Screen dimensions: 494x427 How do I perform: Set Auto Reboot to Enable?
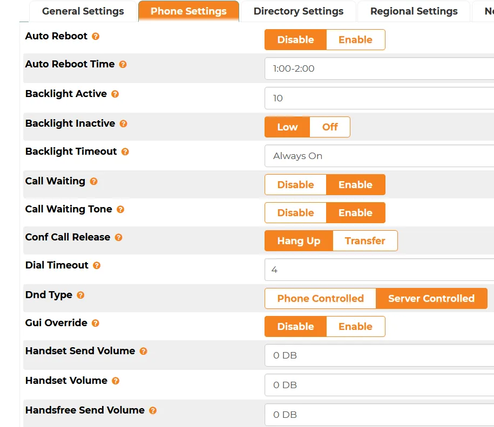pyautogui.click(x=356, y=40)
